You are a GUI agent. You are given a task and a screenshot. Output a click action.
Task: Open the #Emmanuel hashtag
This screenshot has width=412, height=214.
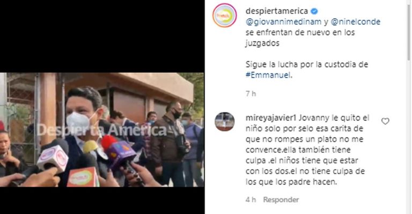269,75
